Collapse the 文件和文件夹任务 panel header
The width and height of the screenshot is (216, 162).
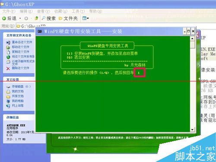pyautogui.click(x=19, y=35)
